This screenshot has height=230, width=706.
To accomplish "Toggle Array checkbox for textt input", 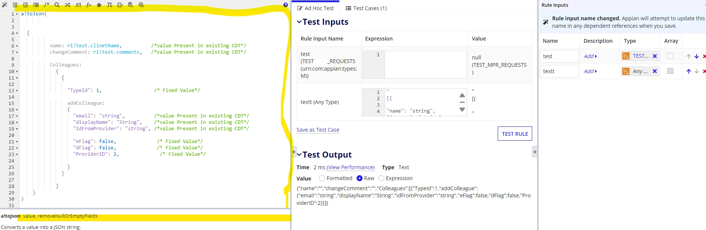I will point(670,71).
